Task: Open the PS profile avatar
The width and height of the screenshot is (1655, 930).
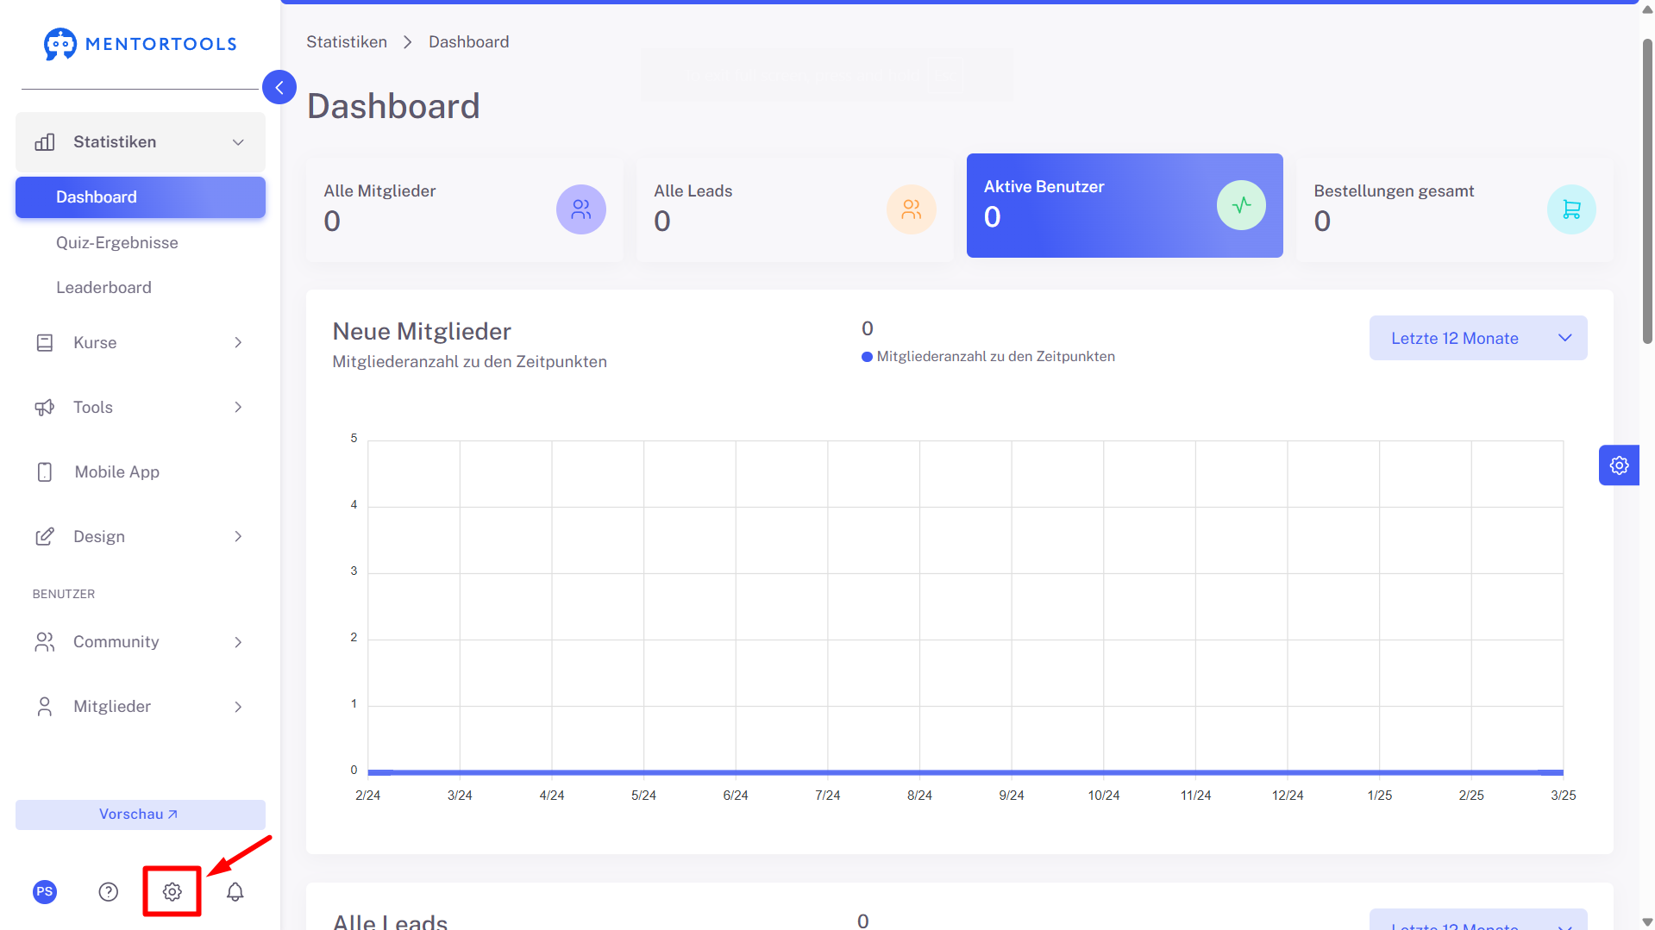Action: click(x=45, y=892)
